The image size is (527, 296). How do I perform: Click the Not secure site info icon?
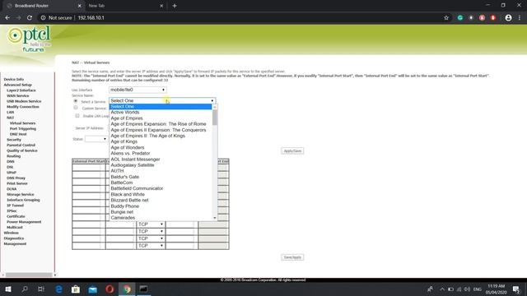(x=43, y=18)
